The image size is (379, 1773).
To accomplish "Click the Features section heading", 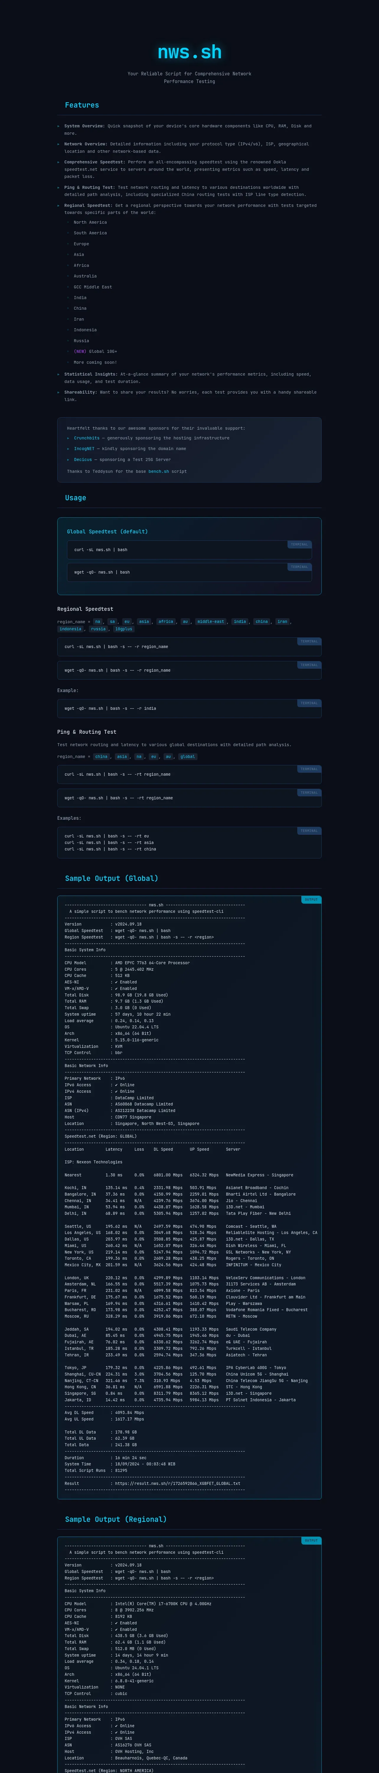I will point(82,105).
